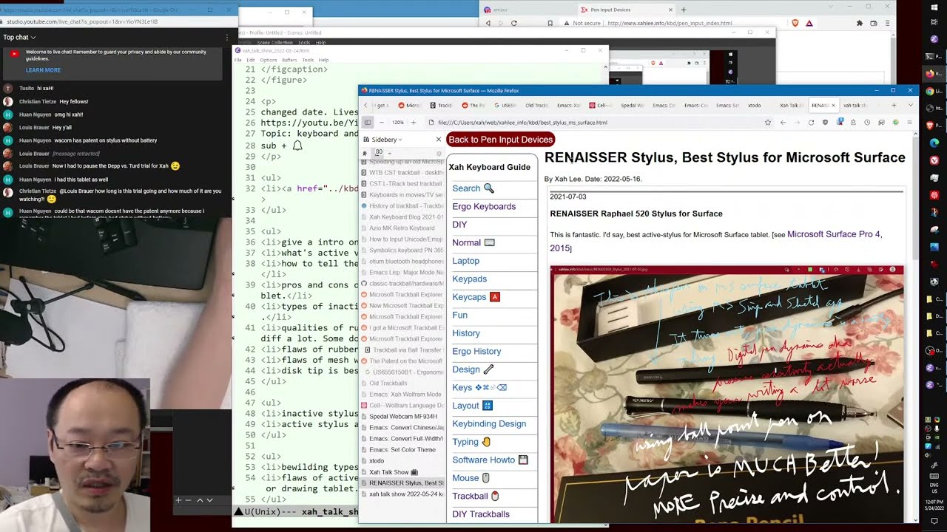Image resolution: width=947 pixels, height=532 pixels.
Task: Open the Firefox hamburger application menu
Action: 909,123
